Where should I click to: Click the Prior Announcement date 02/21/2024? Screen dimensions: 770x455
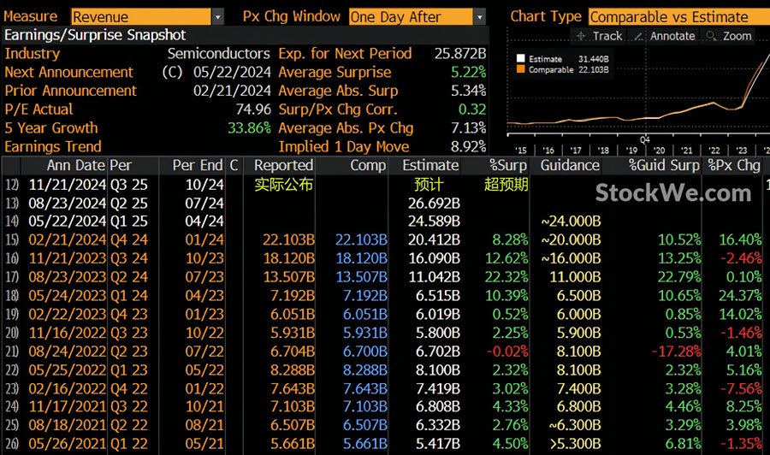coord(232,91)
